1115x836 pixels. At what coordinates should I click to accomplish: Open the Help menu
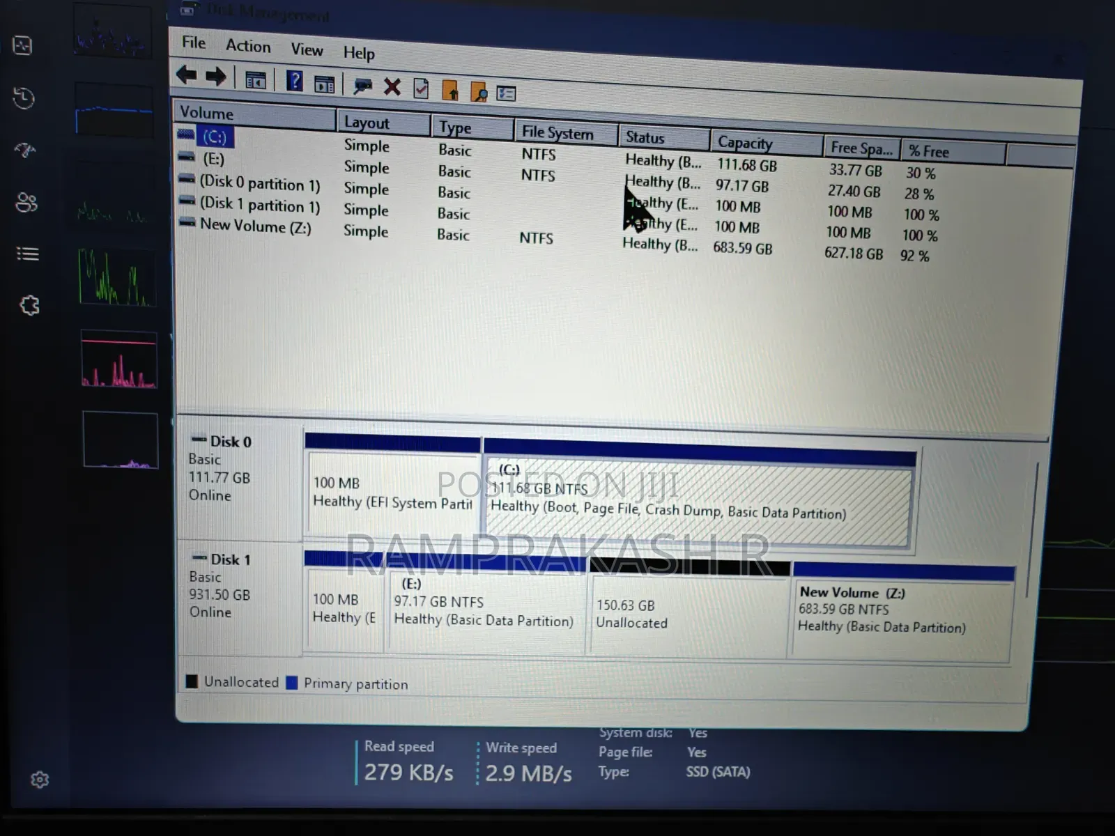tap(359, 53)
